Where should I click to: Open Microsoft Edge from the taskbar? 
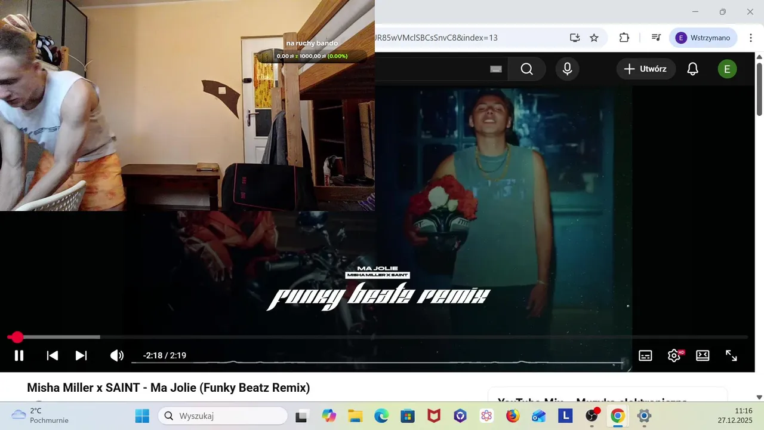click(x=381, y=416)
